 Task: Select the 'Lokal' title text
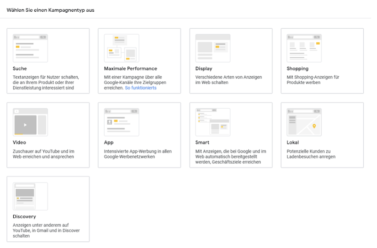293,143
